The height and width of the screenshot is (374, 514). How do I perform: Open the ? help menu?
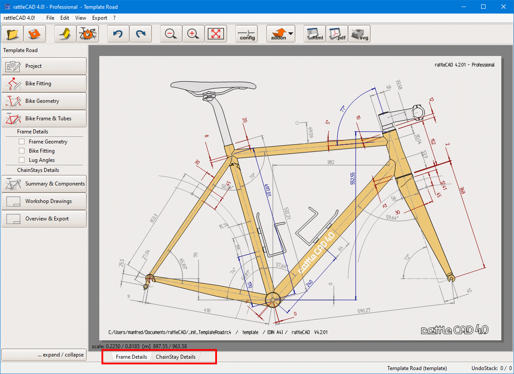click(x=115, y=17)
